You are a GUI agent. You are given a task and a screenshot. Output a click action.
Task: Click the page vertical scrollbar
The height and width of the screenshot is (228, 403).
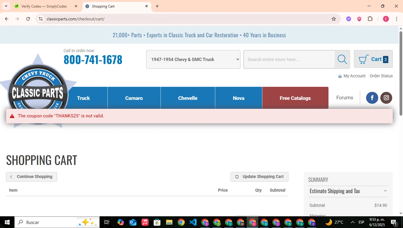[x=401, y=73]
